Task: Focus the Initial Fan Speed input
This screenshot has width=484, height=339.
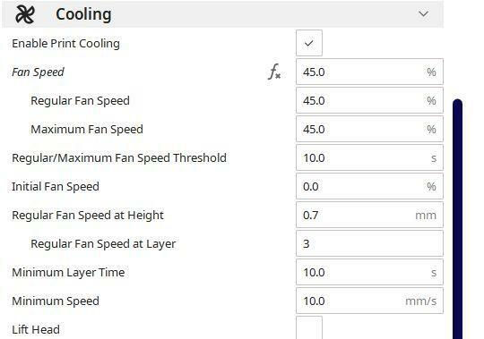Action: tap(369, 186)
